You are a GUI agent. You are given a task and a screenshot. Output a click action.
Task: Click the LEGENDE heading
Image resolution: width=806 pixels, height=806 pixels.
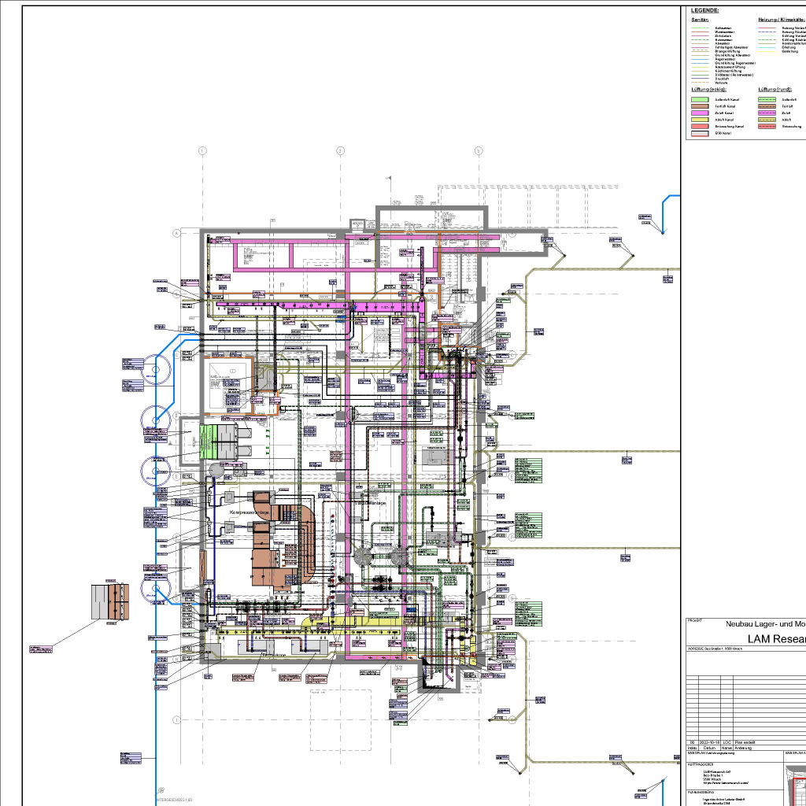pyautogui.click(x=704, y=10)
